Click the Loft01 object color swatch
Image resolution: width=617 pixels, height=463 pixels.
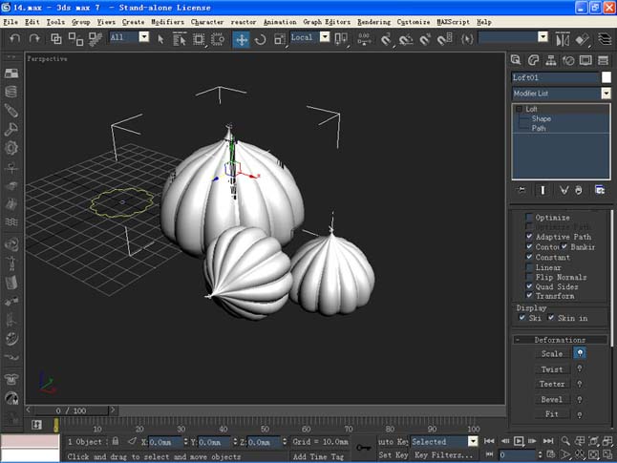[606, 77]
